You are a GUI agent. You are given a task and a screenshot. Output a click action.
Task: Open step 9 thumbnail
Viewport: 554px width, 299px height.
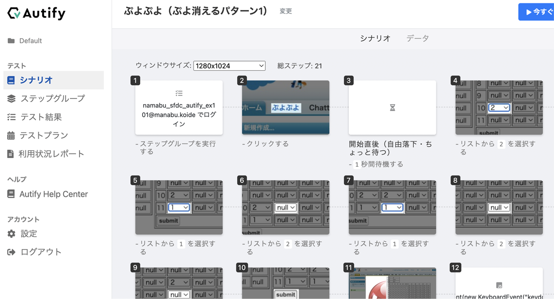click(x=179, y=283)
